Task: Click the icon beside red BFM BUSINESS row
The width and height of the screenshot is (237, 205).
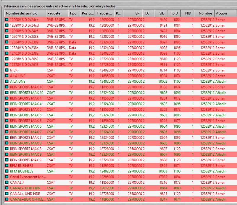Action: 7,165
